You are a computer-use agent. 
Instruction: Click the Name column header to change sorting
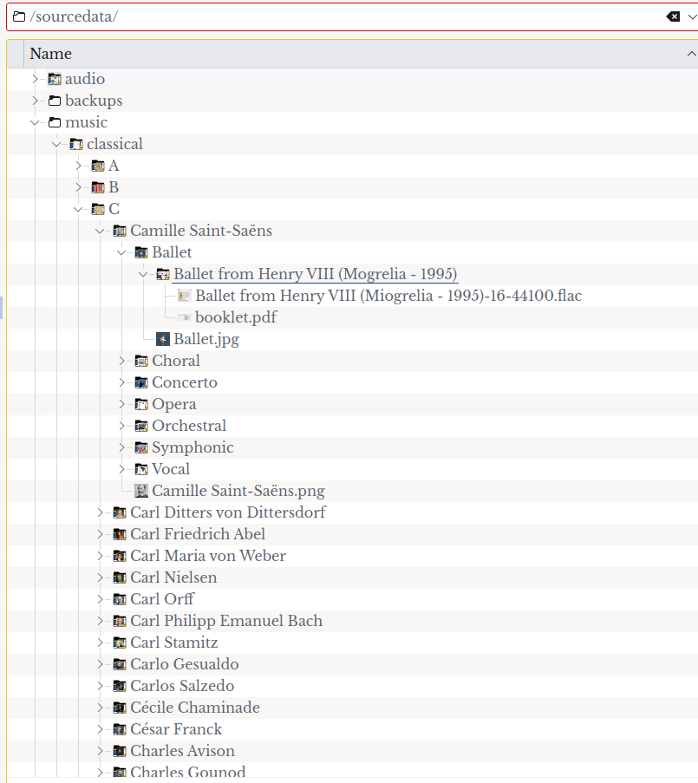49,54
